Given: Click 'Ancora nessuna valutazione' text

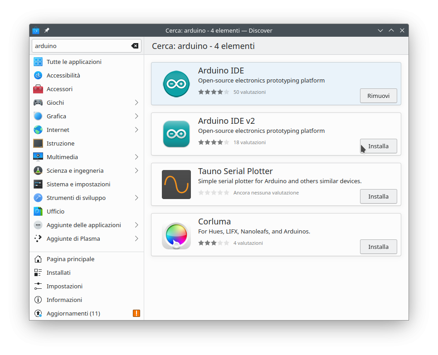Looking at the screenshot, I should tap(266, 193).
